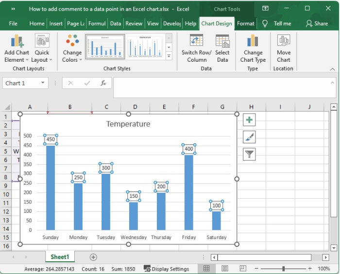Click vertical scrollbar up arrow
Image resolution: width=340 pixels, height=274 pixels.
(x=334, y=107)
